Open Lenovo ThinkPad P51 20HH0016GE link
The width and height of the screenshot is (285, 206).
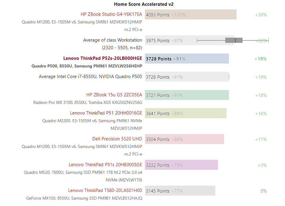coord(106,113)
